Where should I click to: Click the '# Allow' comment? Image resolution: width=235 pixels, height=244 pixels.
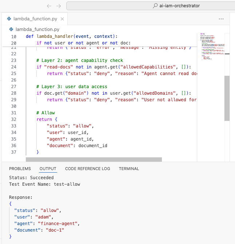coord(45,113)
